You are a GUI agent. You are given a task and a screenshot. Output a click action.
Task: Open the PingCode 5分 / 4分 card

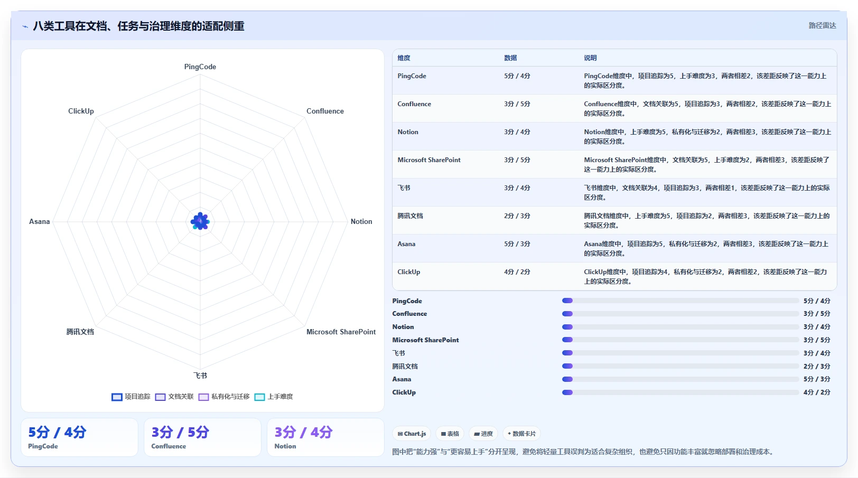(x=79, y=437)
